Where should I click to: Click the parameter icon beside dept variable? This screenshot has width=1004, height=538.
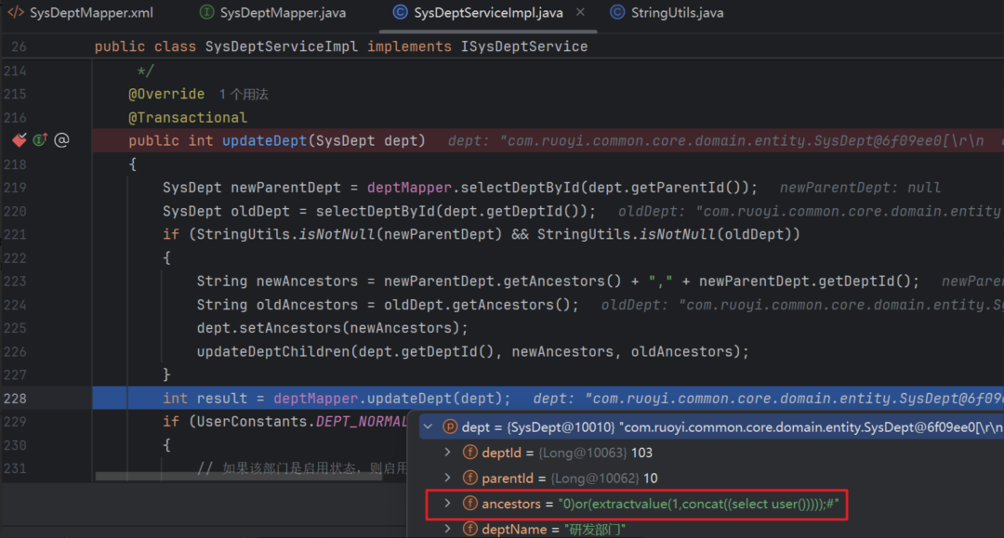point(450,426)
